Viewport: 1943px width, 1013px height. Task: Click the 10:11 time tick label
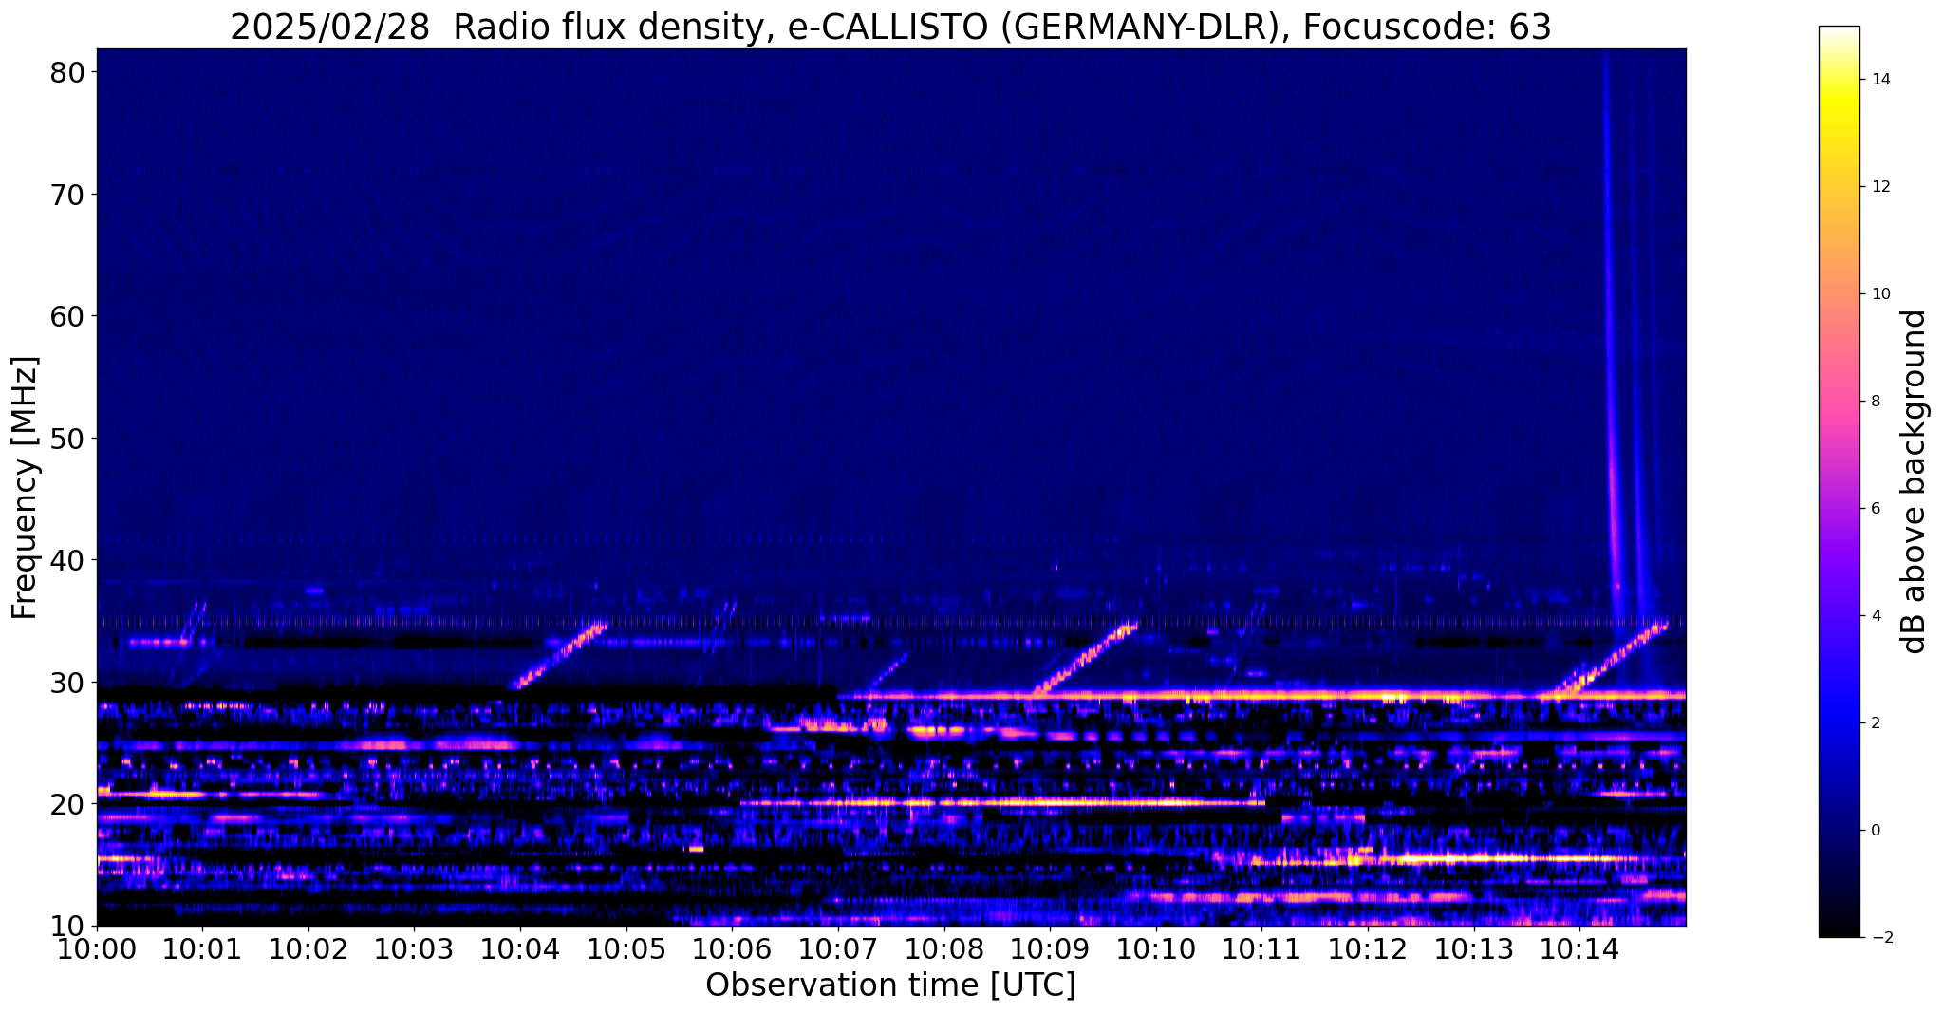point(1261,947)
